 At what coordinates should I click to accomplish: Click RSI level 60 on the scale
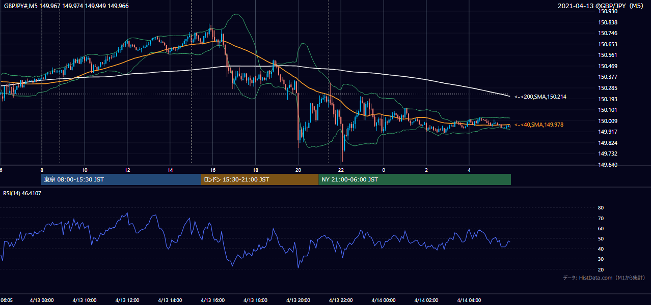[601, 228]
